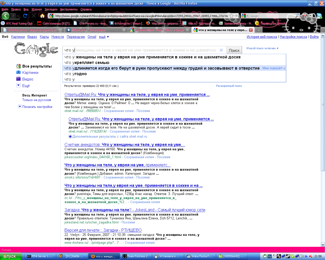The width and height of the screenshot is (325, 260).
Task: Click the camera icon beside Картинки
Action: (x=18, y=72)
